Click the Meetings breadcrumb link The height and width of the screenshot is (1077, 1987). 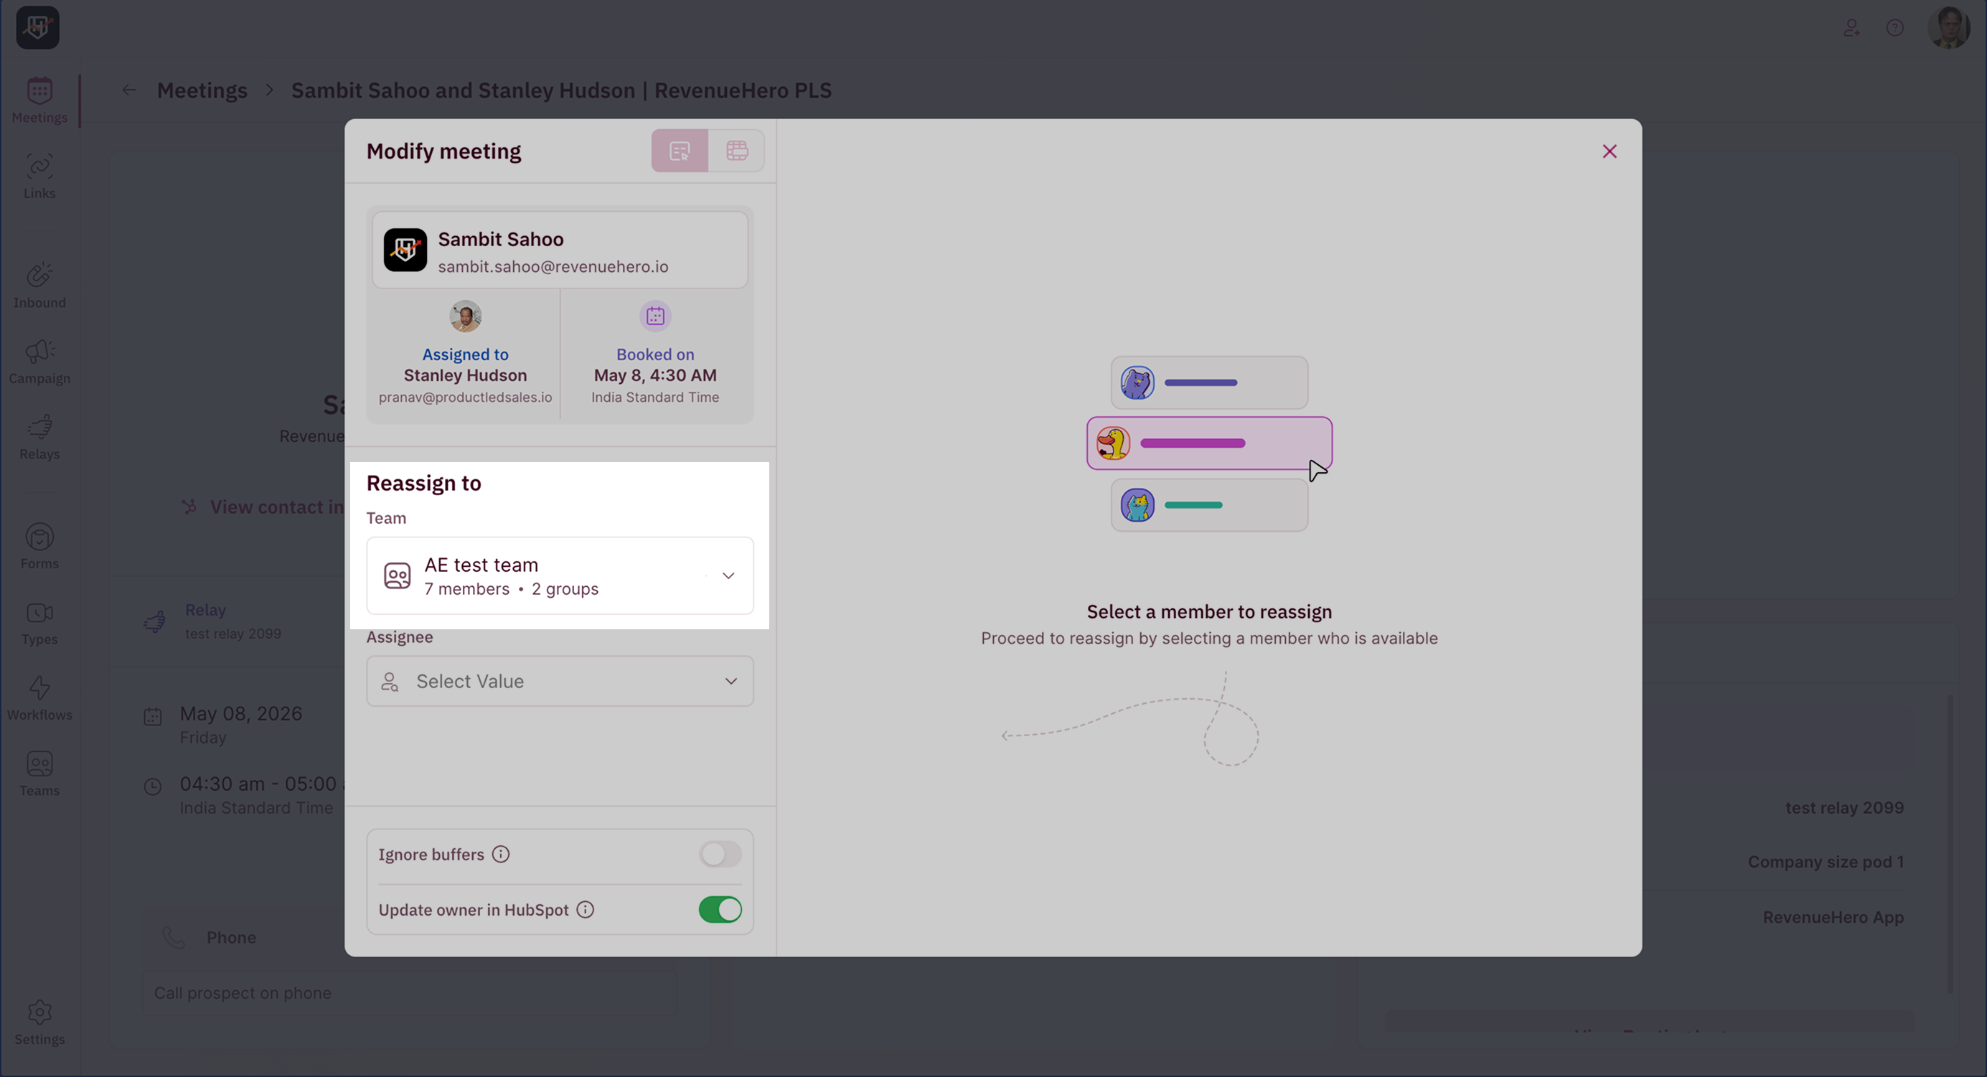coord(202,90)
